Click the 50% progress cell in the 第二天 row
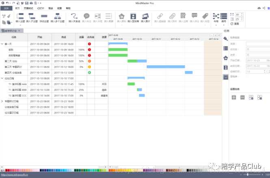270x178 pixels. pyautogui.click(x=81, y=61)
